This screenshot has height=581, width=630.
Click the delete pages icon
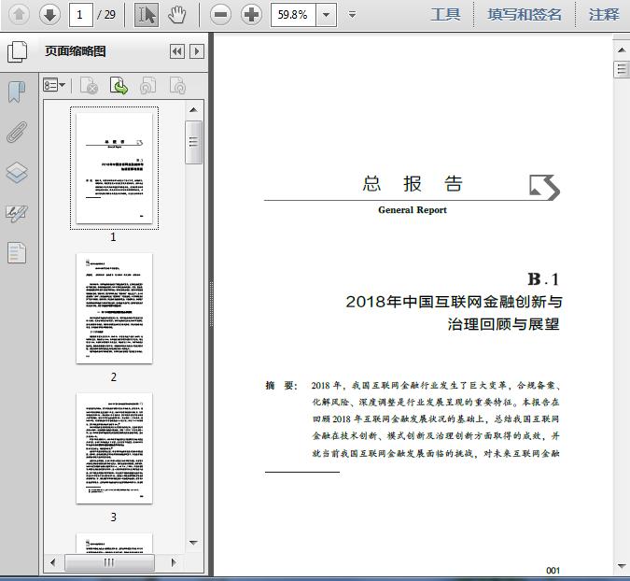pos(89,85)
